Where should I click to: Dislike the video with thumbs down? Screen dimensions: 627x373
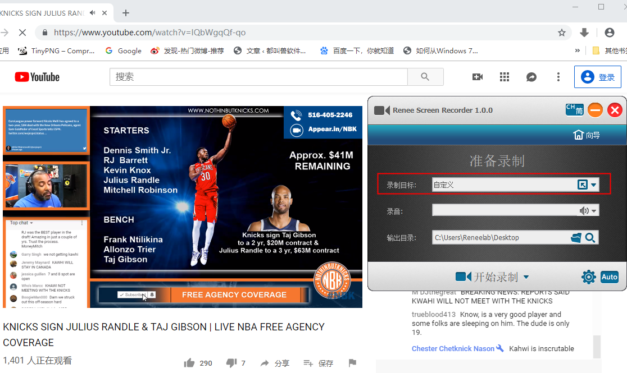[x=231, y=362]
